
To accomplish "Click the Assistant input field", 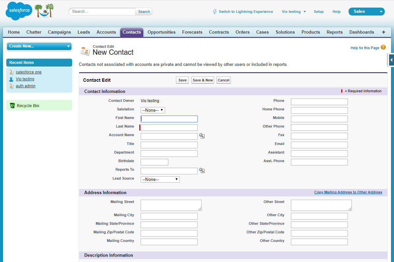I will (319, 153).
